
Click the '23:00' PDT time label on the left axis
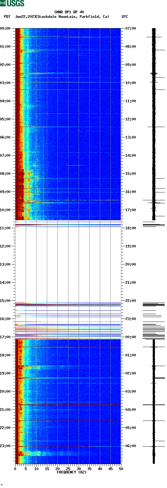click(5, 446)
